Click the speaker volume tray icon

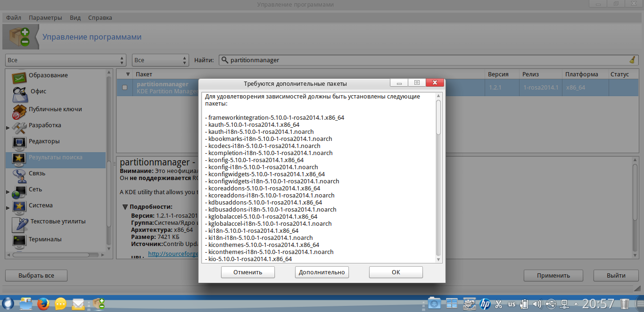click(x=537, y=304)
